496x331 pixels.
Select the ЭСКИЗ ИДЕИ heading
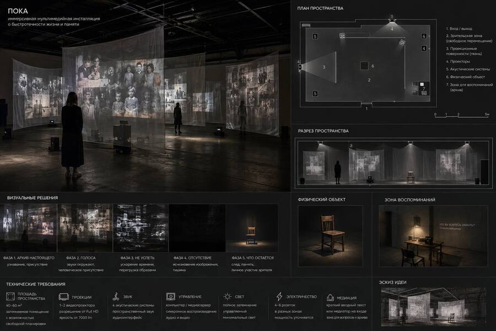[x=392, y=282]
